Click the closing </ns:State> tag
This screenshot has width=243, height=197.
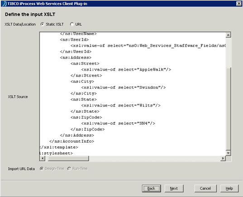click(85, 111)
